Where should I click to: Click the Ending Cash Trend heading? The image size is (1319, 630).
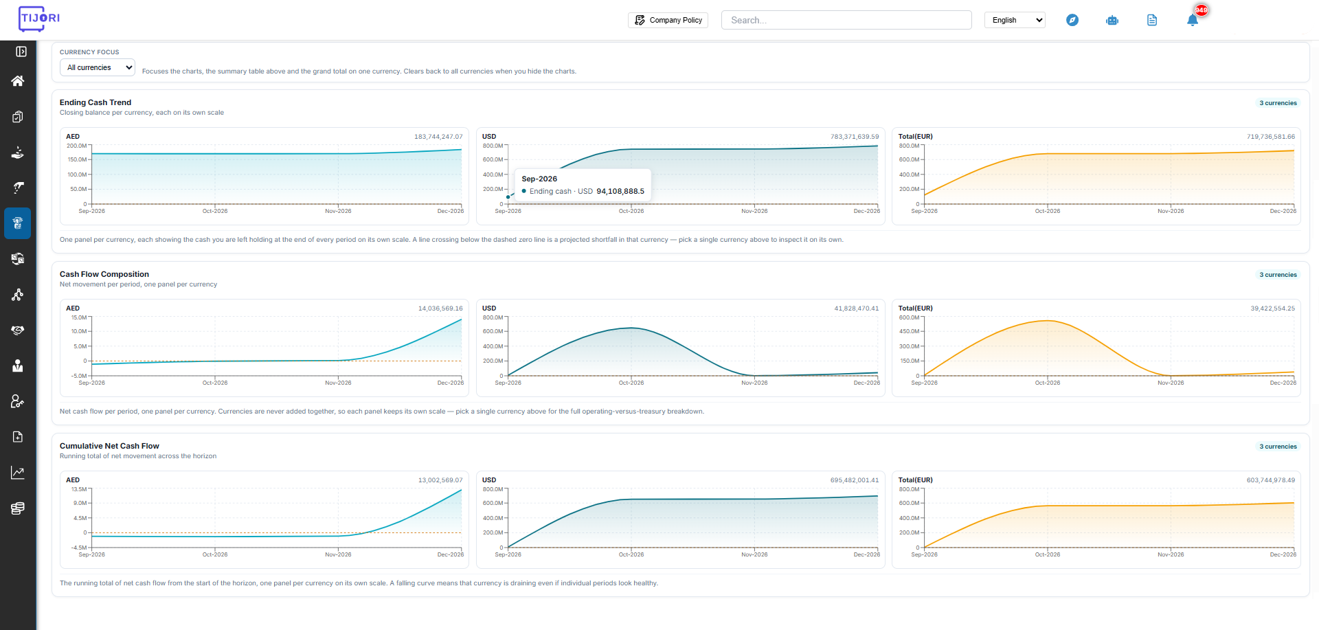click(95, 102)
